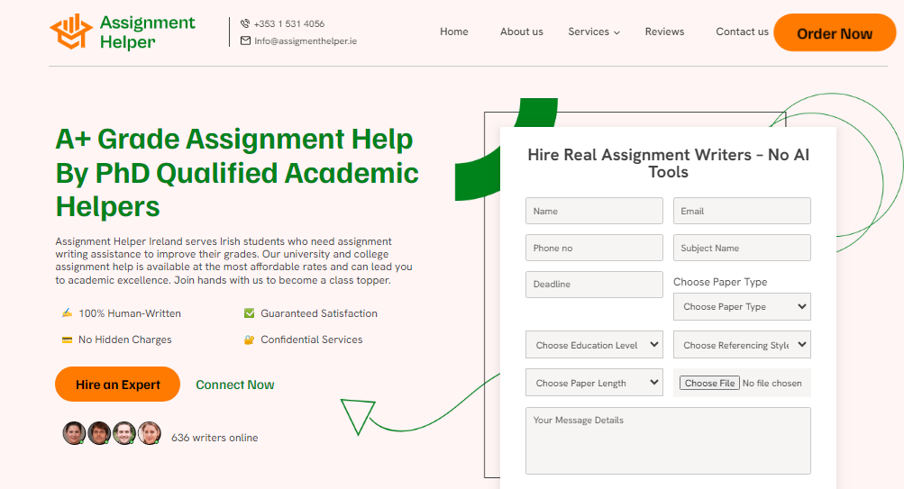904x489 pixels.
Task: Click the Assignment Helper logo icon
Action: coord(72,32)
